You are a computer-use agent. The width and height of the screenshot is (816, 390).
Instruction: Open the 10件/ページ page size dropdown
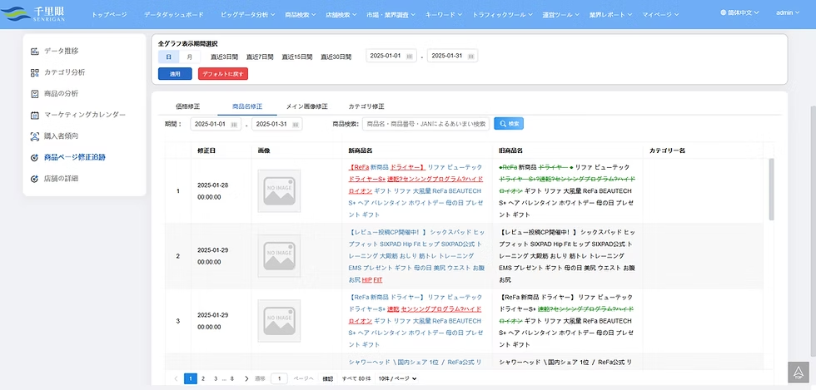point(396,378)
